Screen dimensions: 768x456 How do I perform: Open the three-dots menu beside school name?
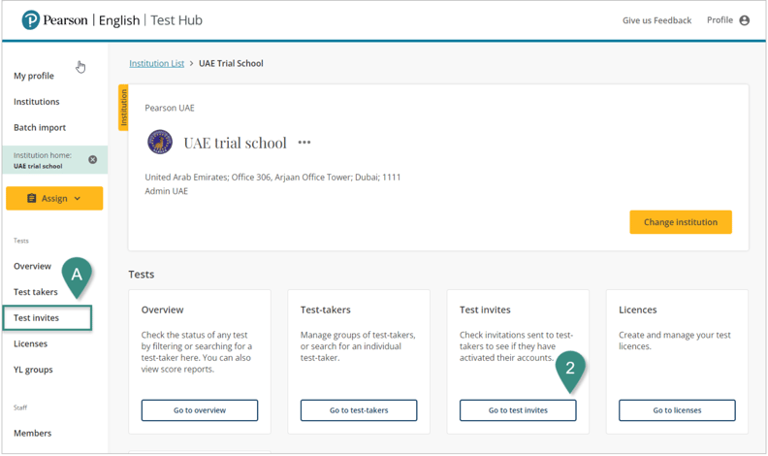coord(304,143)
